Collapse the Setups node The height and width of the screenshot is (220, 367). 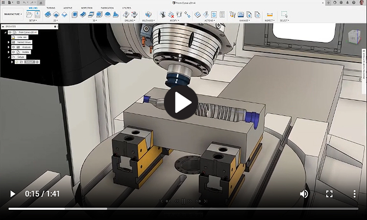coord(9,57)
